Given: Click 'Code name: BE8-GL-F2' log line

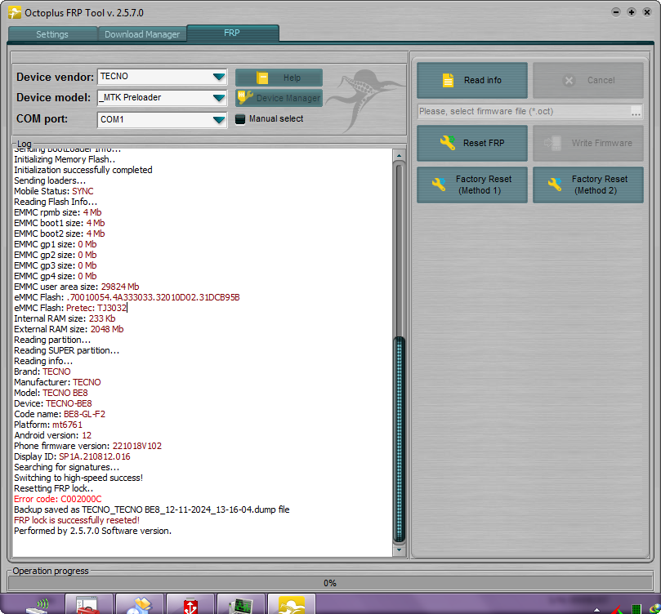Looking at the screenshot, I should [60, 415].
